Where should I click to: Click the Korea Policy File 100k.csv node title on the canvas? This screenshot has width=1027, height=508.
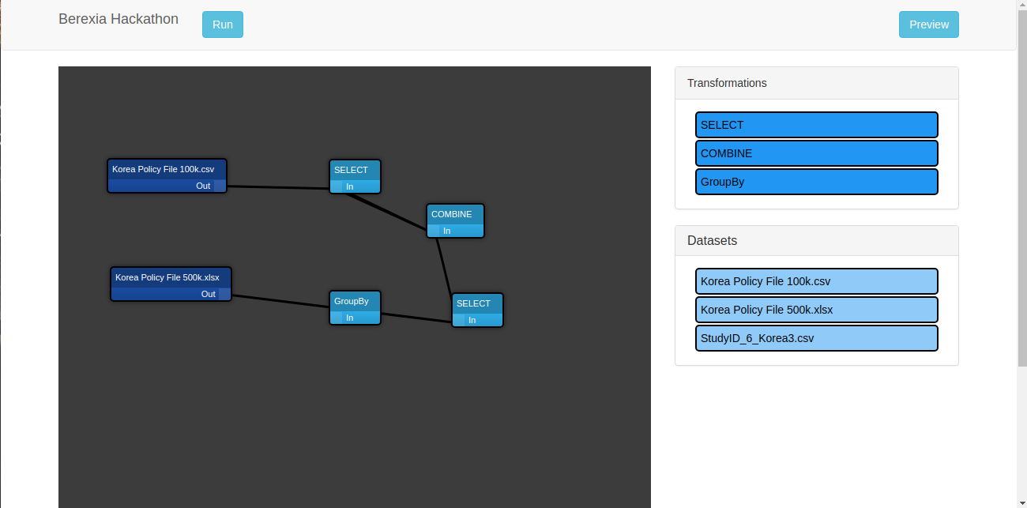[163, 169]
